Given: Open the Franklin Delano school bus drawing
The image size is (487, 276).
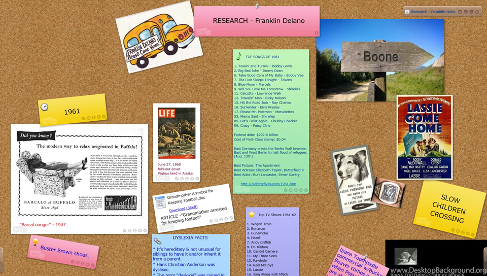Looking at the screenshot, I should coord(159,37).
